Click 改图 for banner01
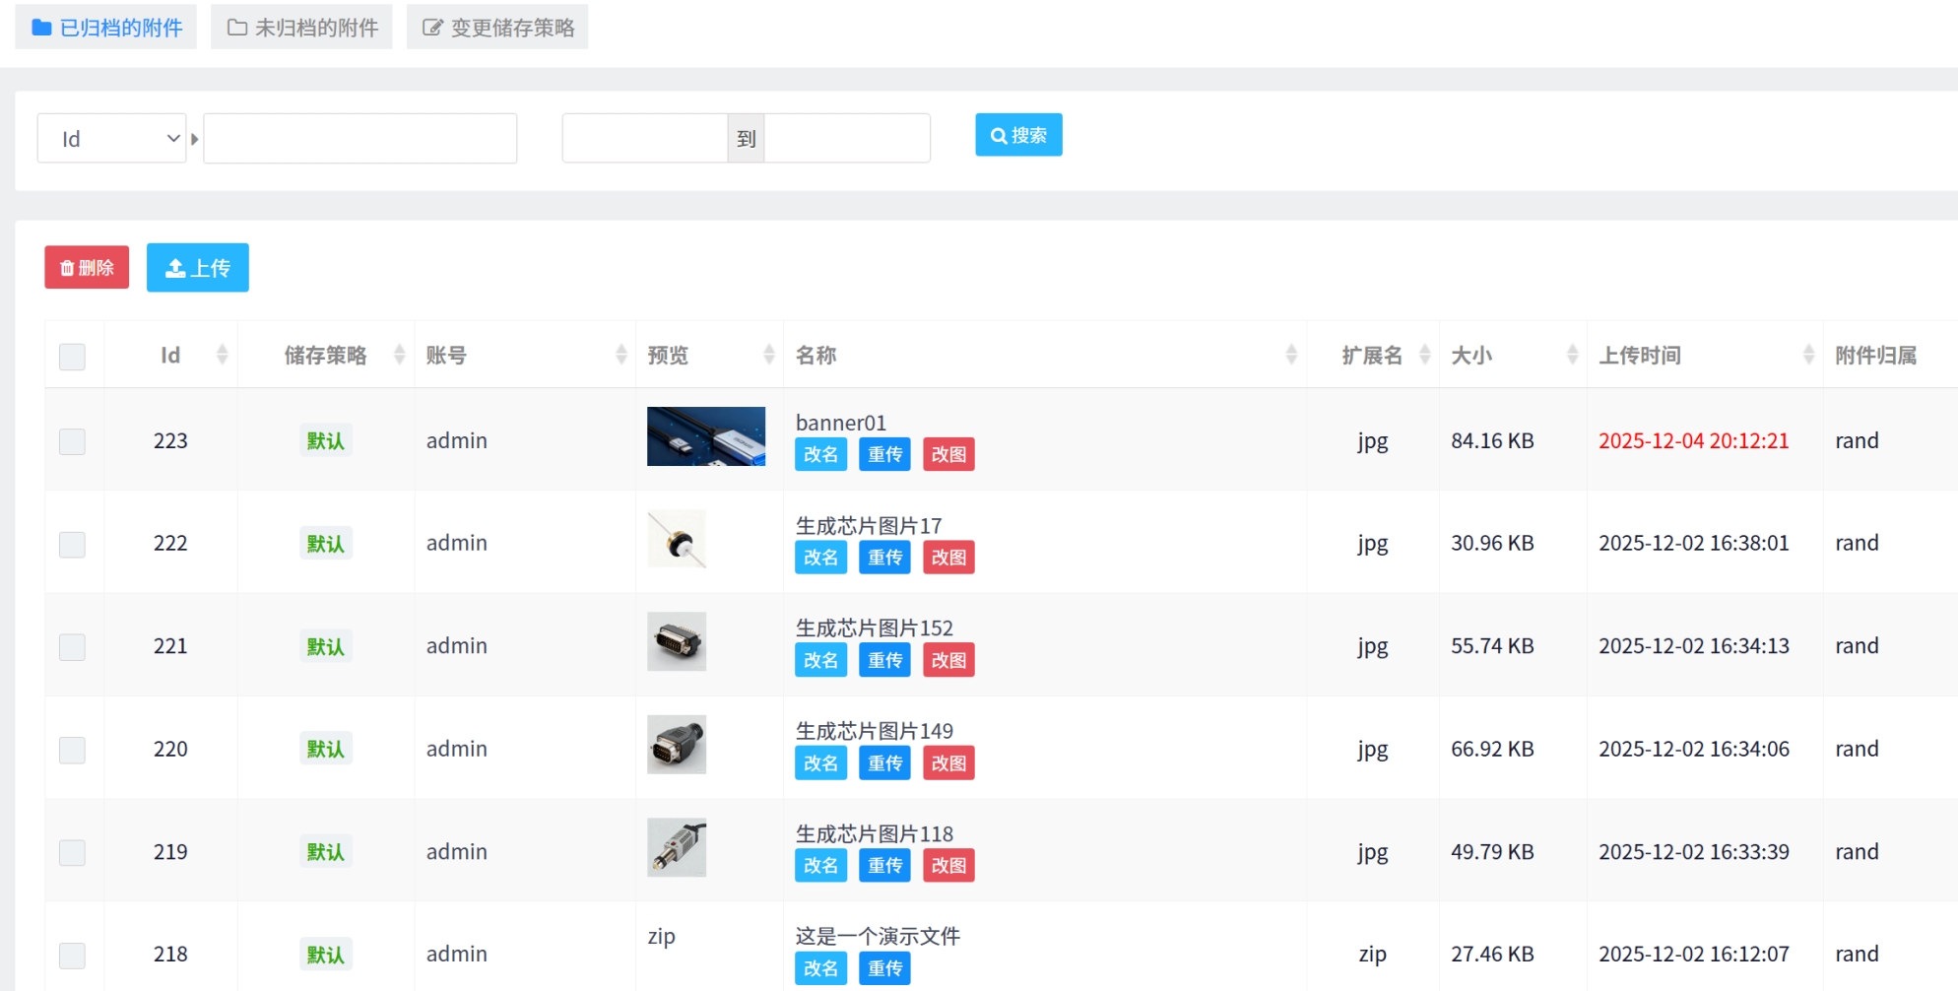Screen dimensions: 1958x991 click(x=947, y=454)
